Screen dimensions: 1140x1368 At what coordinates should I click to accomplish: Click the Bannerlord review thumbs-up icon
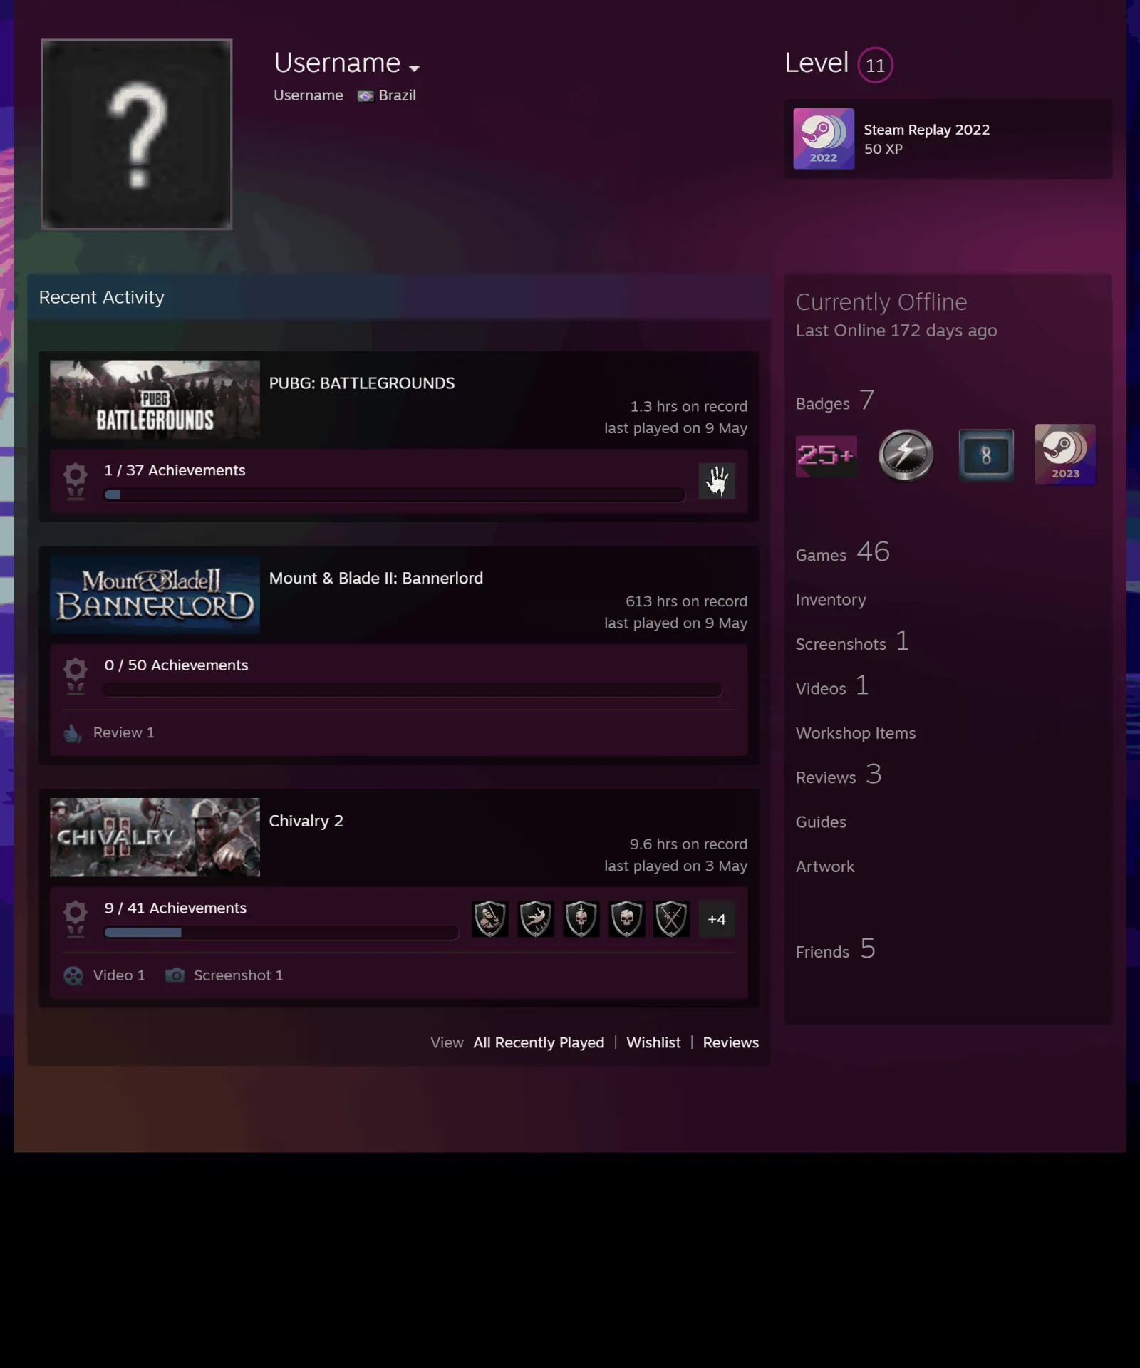click(73, 732)
